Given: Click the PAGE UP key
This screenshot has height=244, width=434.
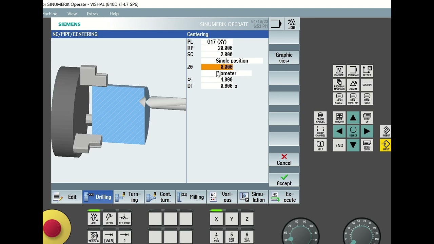Looking at the screenshot, I should [x=367, y=118].
